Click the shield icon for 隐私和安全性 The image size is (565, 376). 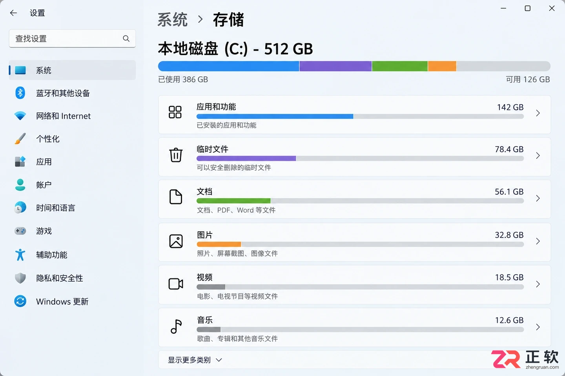click(20, 278)
